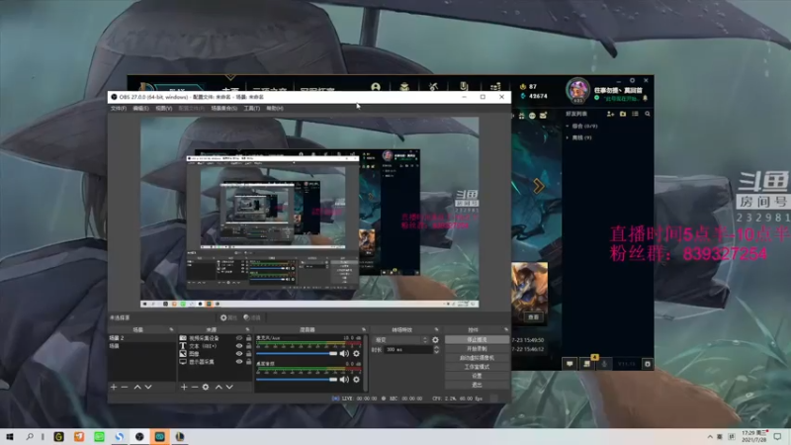Viewport: 791px width, 445px height.
Task: Click the 开始录制 button
Action: 477,349
